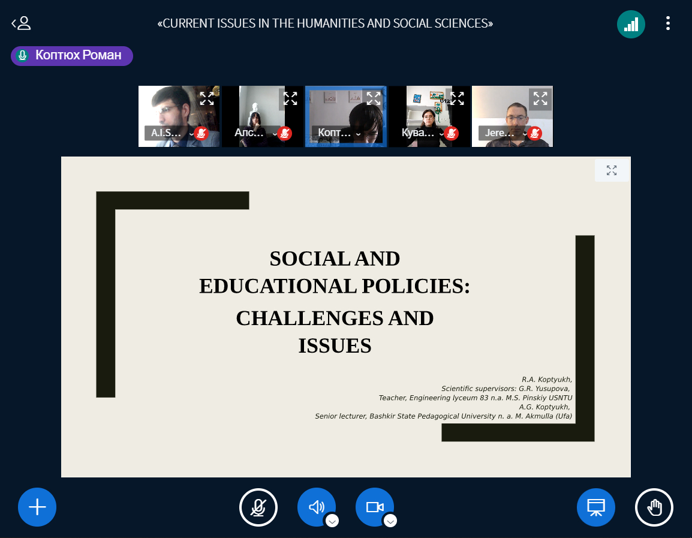Toggle the webcam sharing button
692x538 pixels.
coord(374,507)
